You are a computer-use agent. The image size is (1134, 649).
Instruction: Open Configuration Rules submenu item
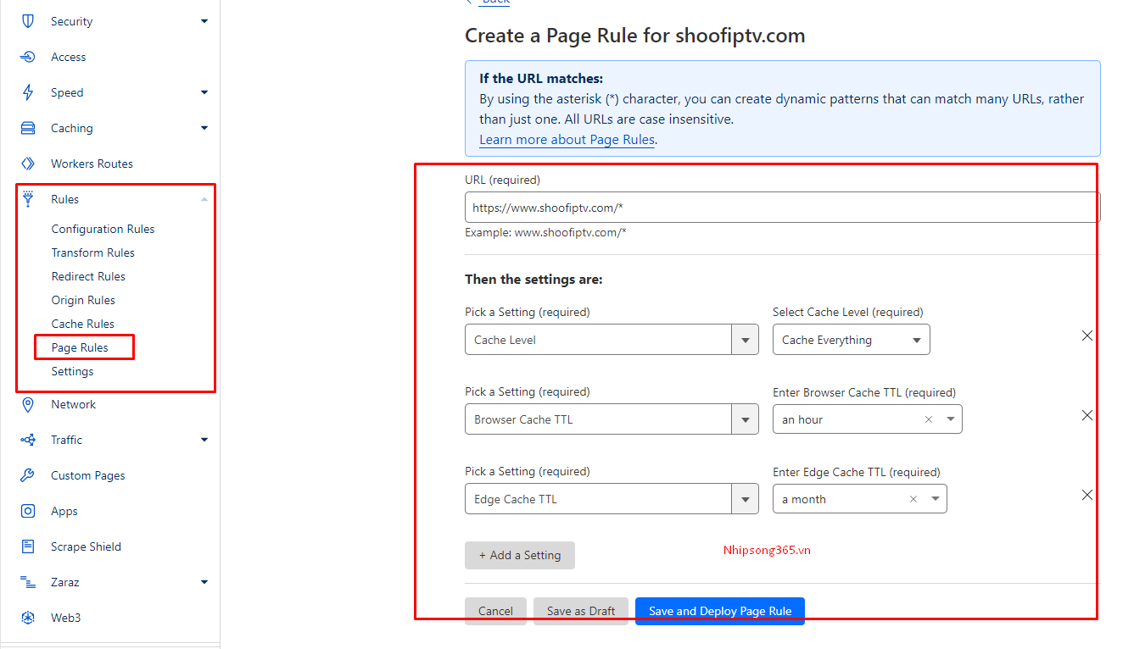pos(103,229)
